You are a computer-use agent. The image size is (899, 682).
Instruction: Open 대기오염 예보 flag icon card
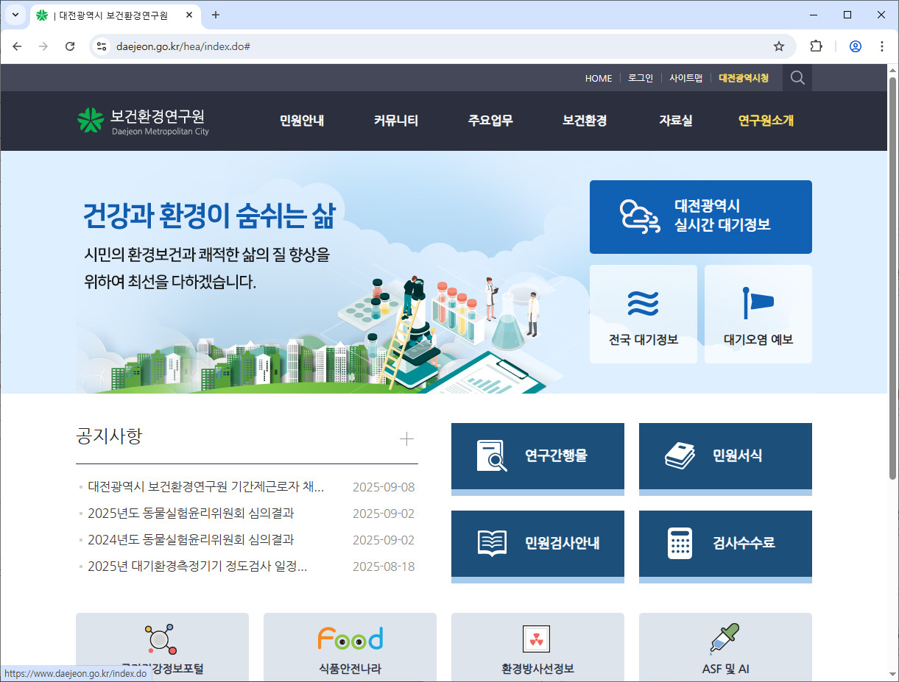click(x=758, y=303)
